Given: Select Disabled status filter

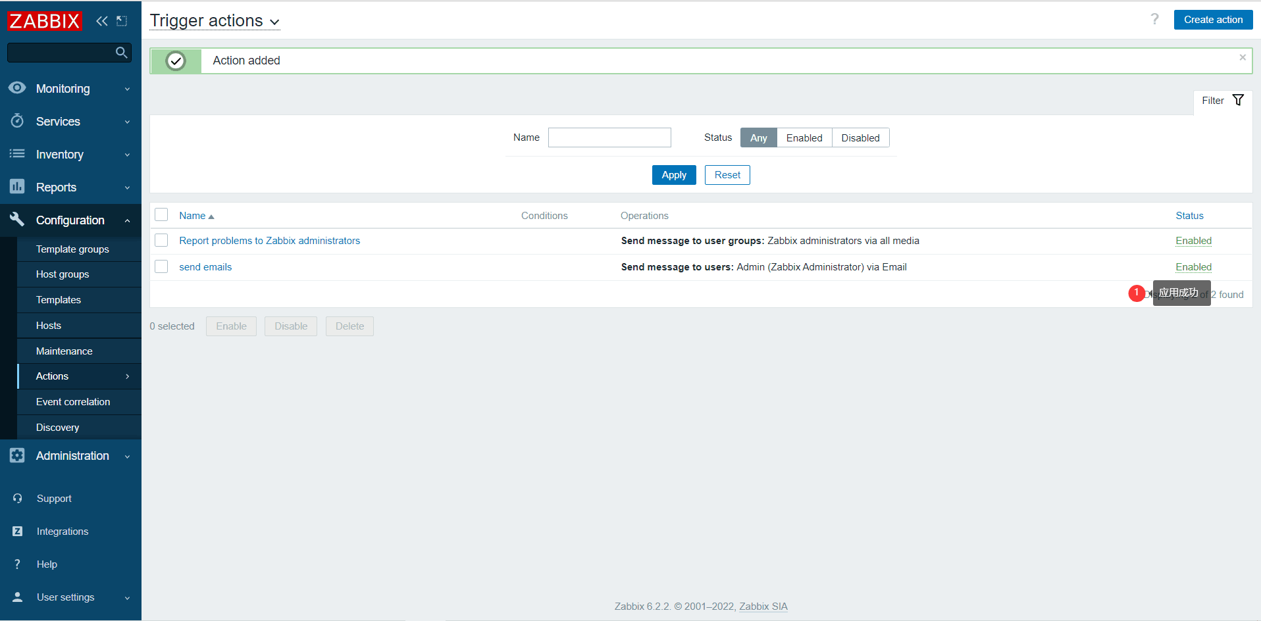Looking at the screenshot, I should [861, 137].
